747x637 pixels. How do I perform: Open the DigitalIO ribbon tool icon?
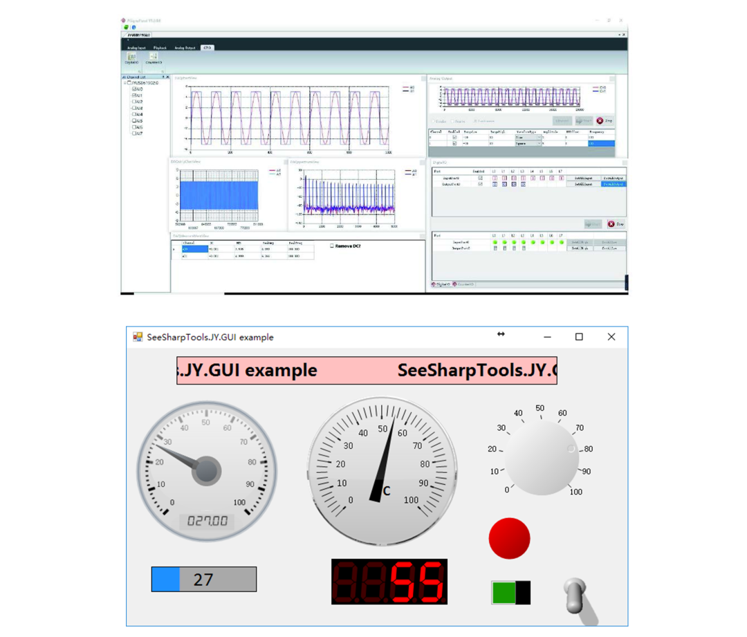click(x=131, y=56)
